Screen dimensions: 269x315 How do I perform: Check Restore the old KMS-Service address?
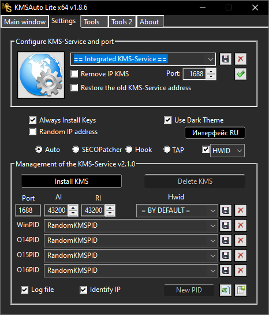(74, 88)
